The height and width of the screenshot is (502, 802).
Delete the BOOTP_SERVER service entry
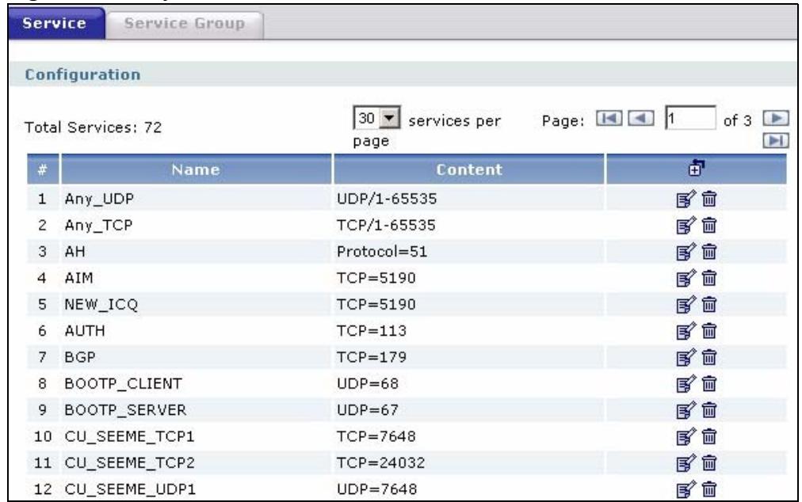pyautogui.click(x=709, y=410)
